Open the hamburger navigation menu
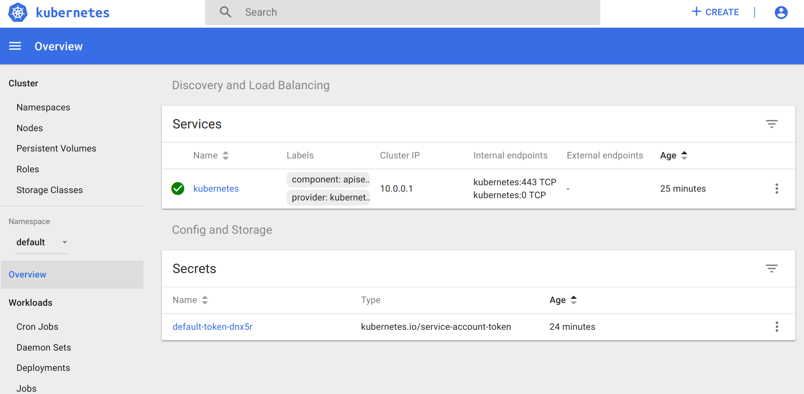The height and width of the screenshot is (394, 804). 15,46
